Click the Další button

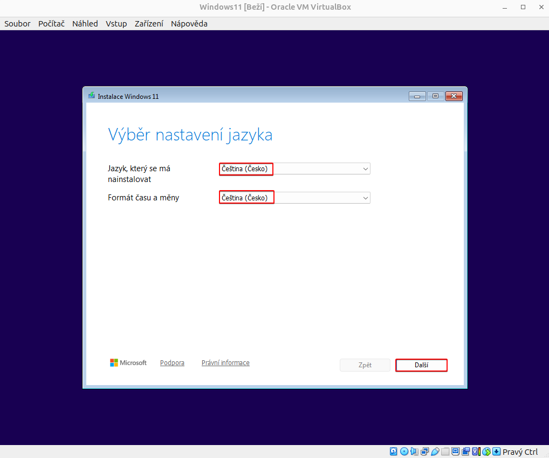click(x=421, y=365)
